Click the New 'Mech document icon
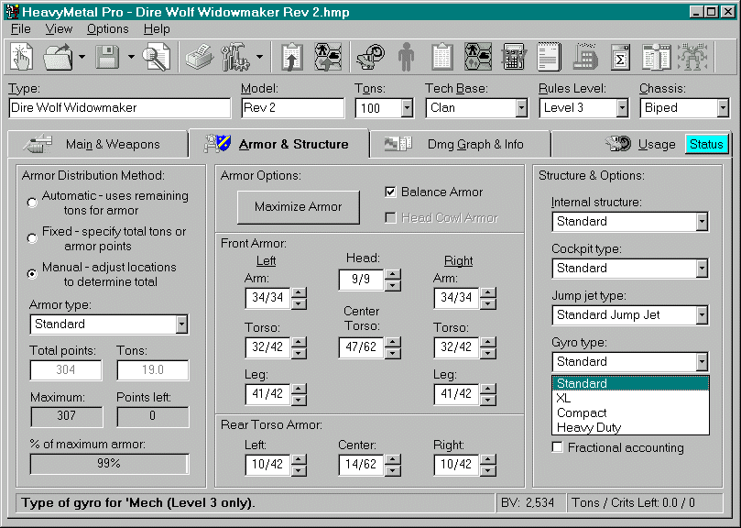 tap(21, 57)
